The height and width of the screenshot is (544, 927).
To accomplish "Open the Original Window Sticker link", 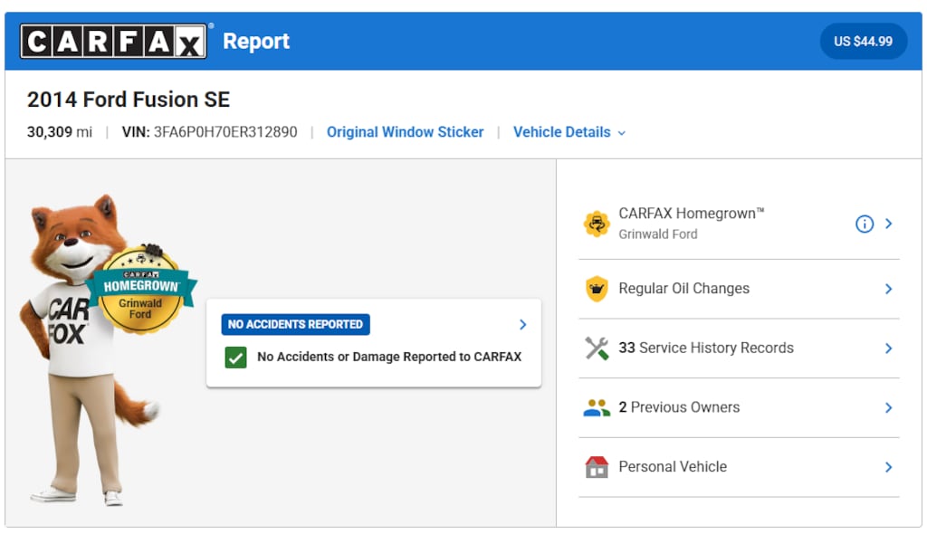I will 405,132.
